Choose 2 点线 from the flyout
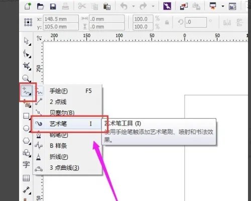251x201 pixels. [68, 102]
